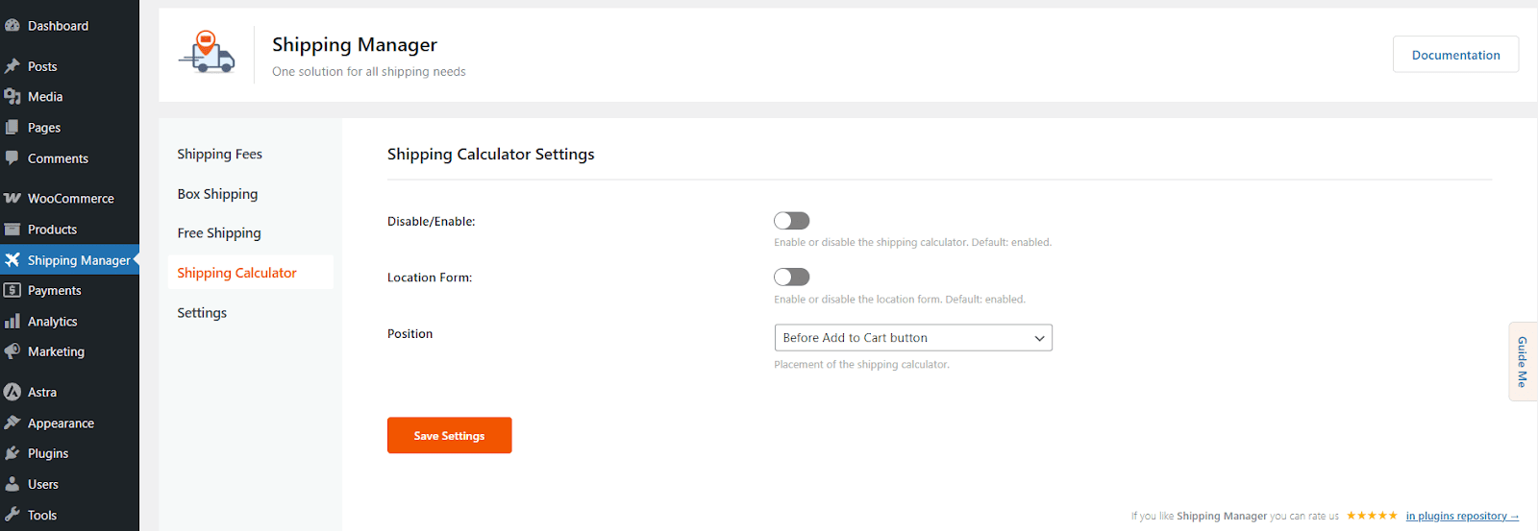
Task: Click the Users person icon
Action: point(12,484)
